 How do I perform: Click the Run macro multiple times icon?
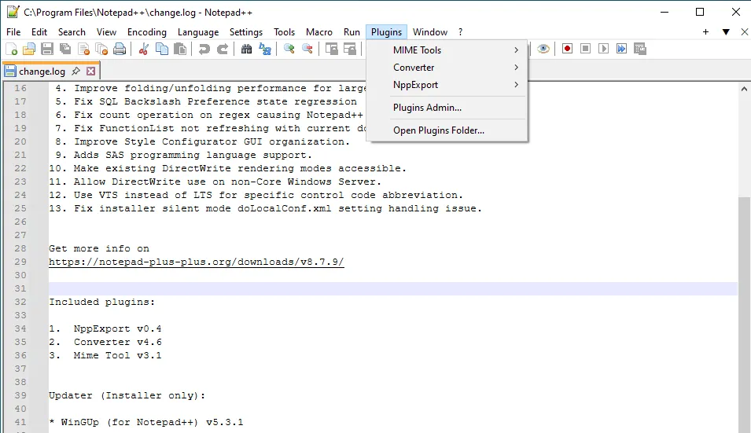621,49
